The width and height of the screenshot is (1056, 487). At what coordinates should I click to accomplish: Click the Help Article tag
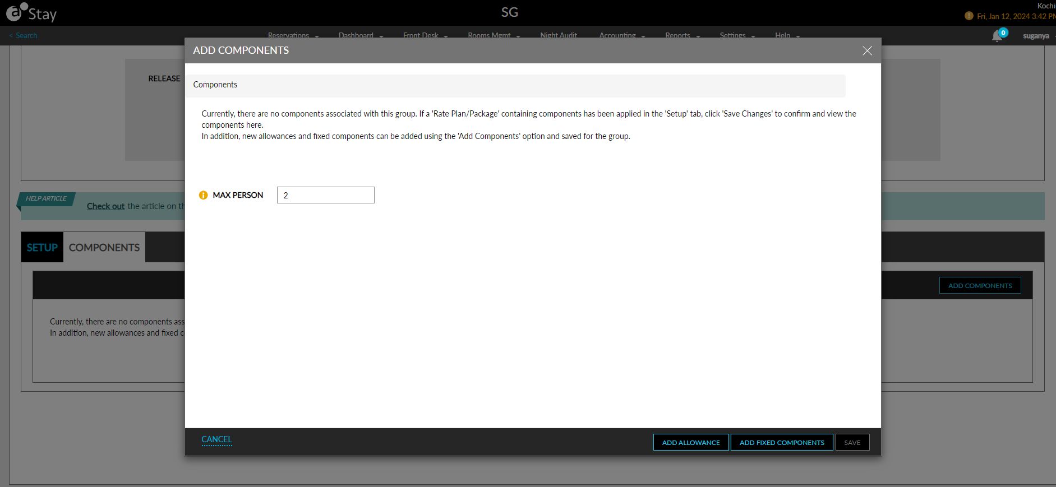(x=46, y=199)
